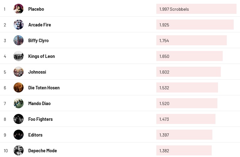Open Mando Diao's avatar thumbnail
The image size is (240, 157).
pos(19,103)
